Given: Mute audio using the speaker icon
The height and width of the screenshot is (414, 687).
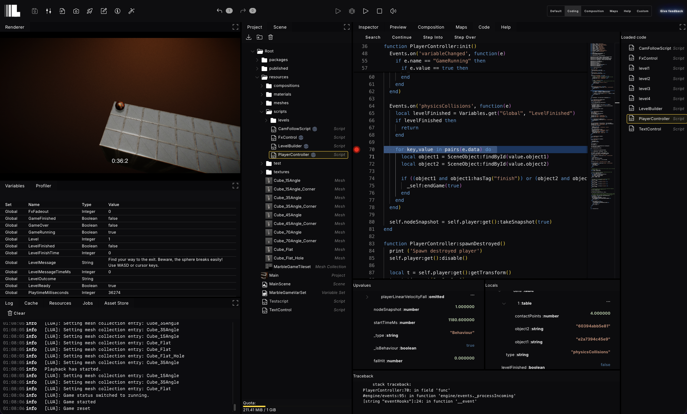Looking at the screenshot, I should [393, 11].
